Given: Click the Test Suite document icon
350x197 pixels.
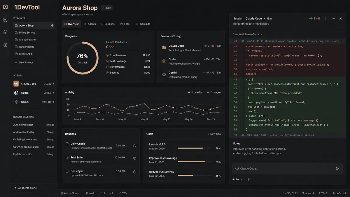Looking at the screenshot, I should [67, 158].
